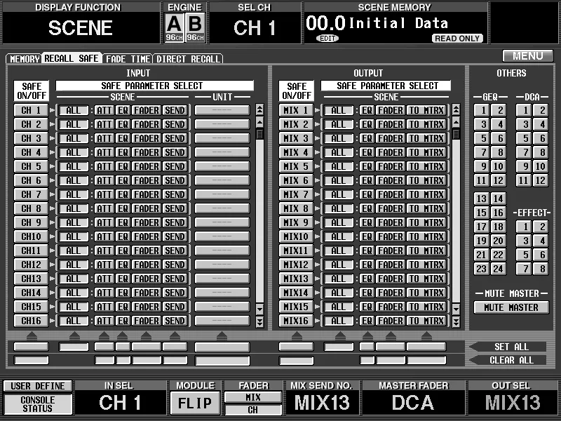Enable FADER safe parameter for CH 6
This screenshot has height=421, width=561.
pos(147,180)
